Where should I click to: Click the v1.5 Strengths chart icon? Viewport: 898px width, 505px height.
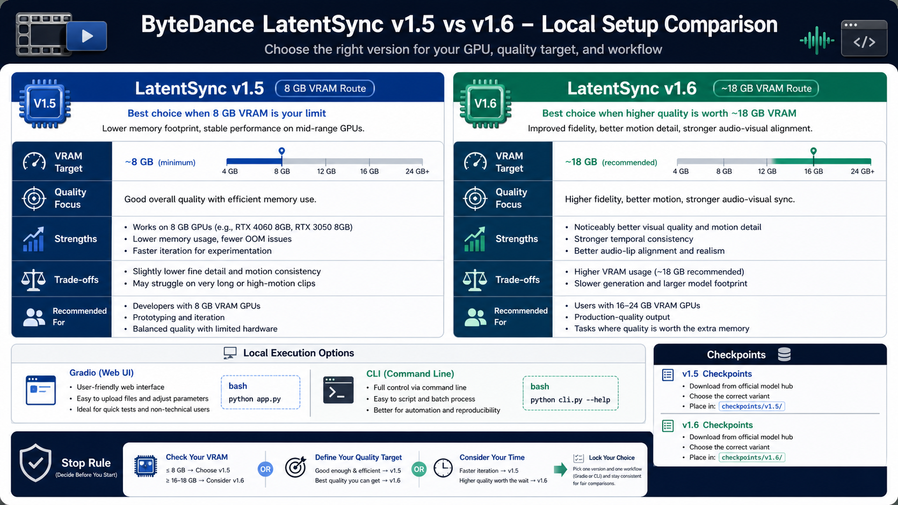coord(33,239)
